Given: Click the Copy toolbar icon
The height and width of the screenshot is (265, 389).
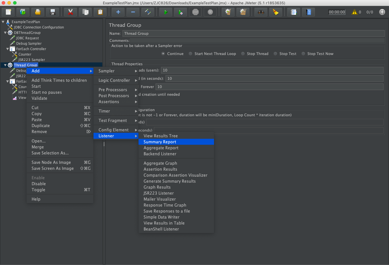Looking at the screenshot, I should click(x=85, y=12).
